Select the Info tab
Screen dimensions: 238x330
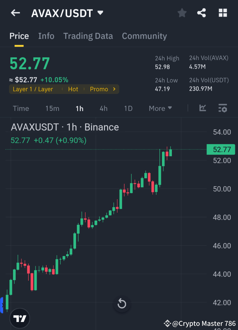pyautogui.click(x=46, y=36)
